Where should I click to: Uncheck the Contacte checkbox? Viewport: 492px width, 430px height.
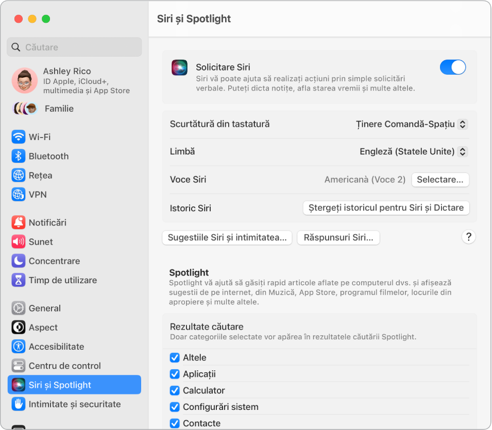tap(174, 423)
